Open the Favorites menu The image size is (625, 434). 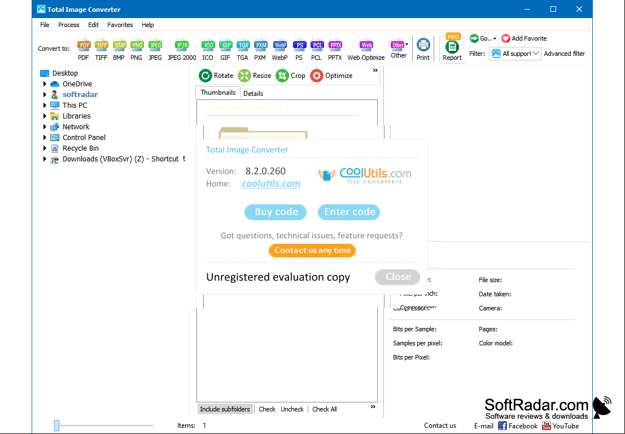coord(120,25)
